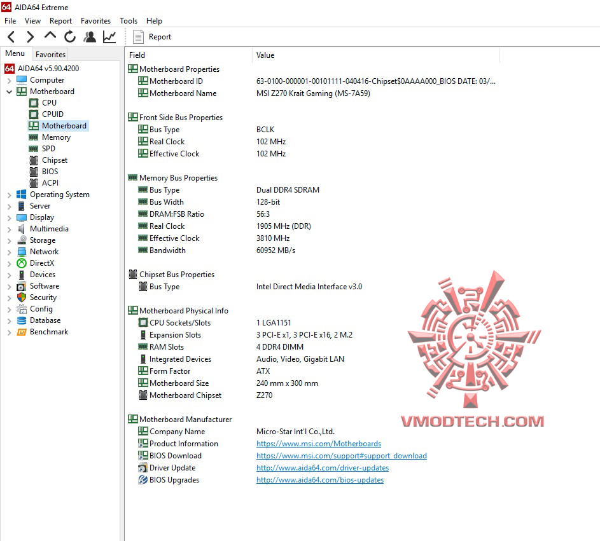The height and width of the screenshot is (541, 600).
Task: Click the Database tree icon
Action: [22, 320]
